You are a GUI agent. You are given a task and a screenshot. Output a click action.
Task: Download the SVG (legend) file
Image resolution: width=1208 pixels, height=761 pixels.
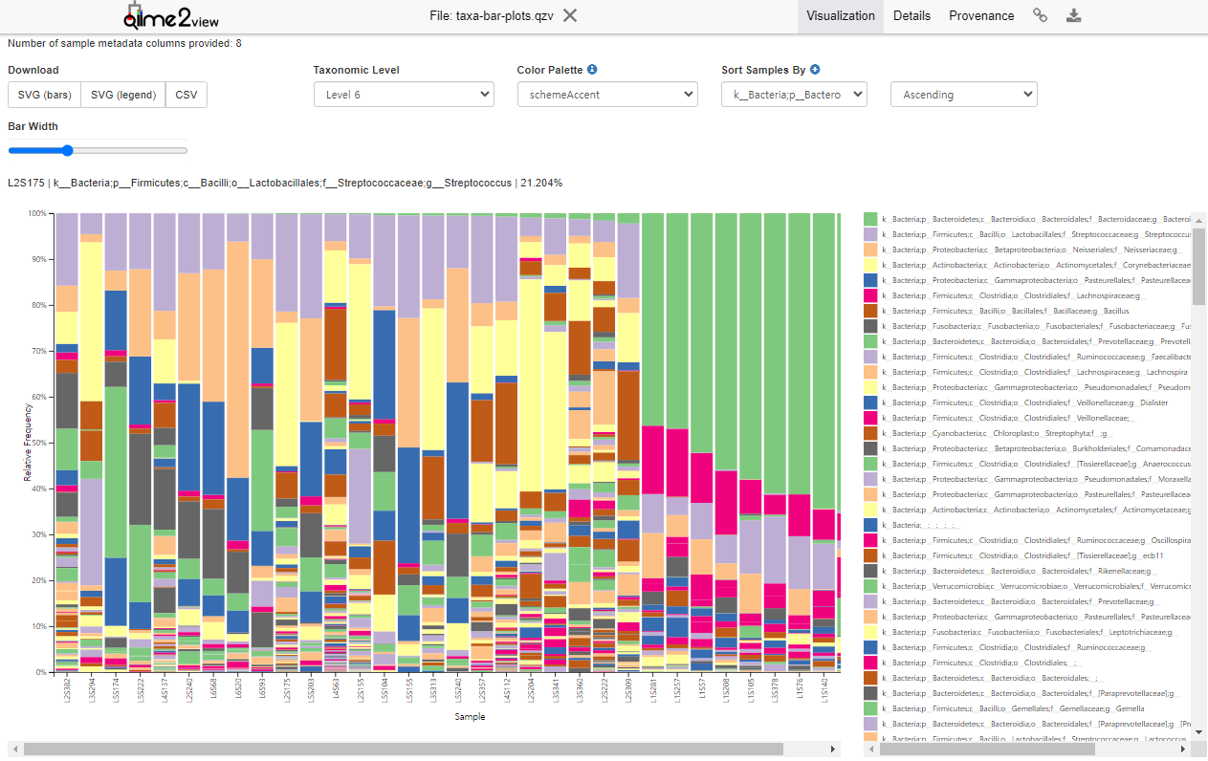[122, 95]
